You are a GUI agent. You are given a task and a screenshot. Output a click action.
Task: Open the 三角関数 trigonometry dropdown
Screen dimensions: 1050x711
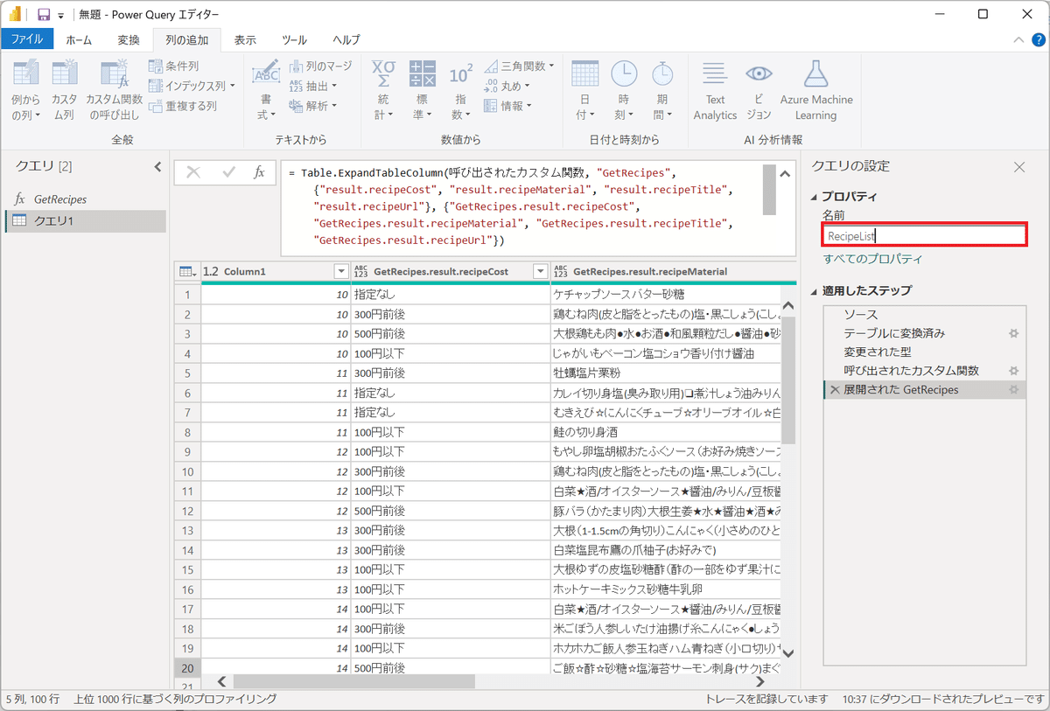(519, 66)
